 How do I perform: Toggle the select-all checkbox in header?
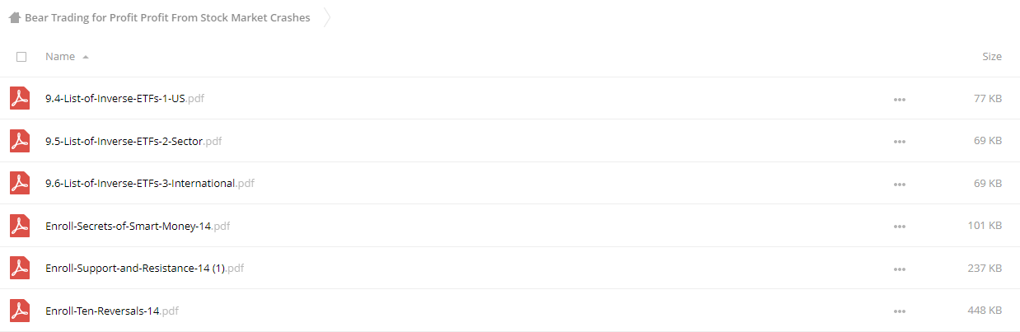pyautogui.click(x=21, y=57)
